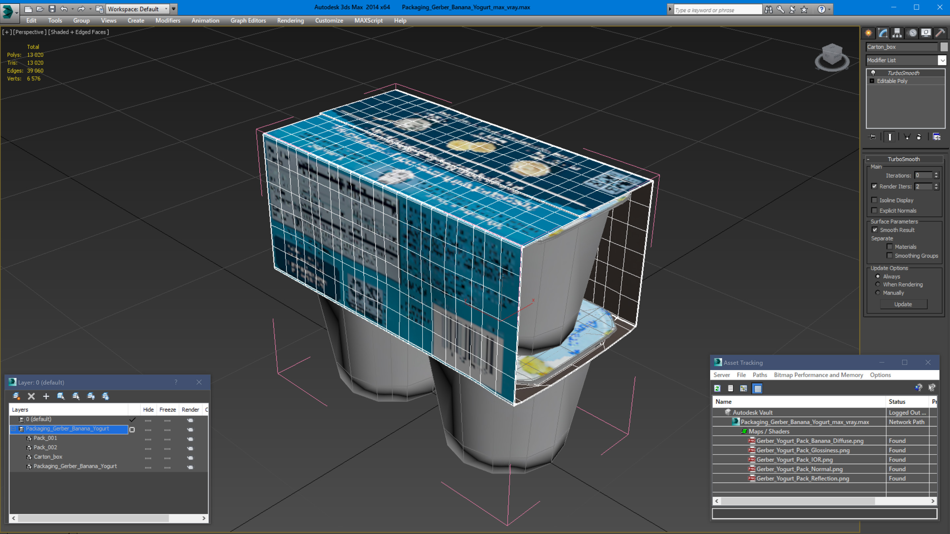950x534 pixels.
Task: Click the Layer dialog horizontal scrollbar
Action: click(109, 518)
